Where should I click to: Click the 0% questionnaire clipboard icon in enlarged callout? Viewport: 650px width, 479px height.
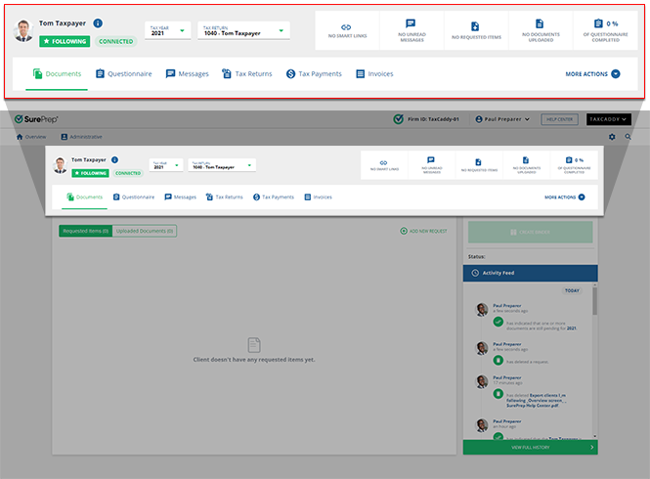598,23
